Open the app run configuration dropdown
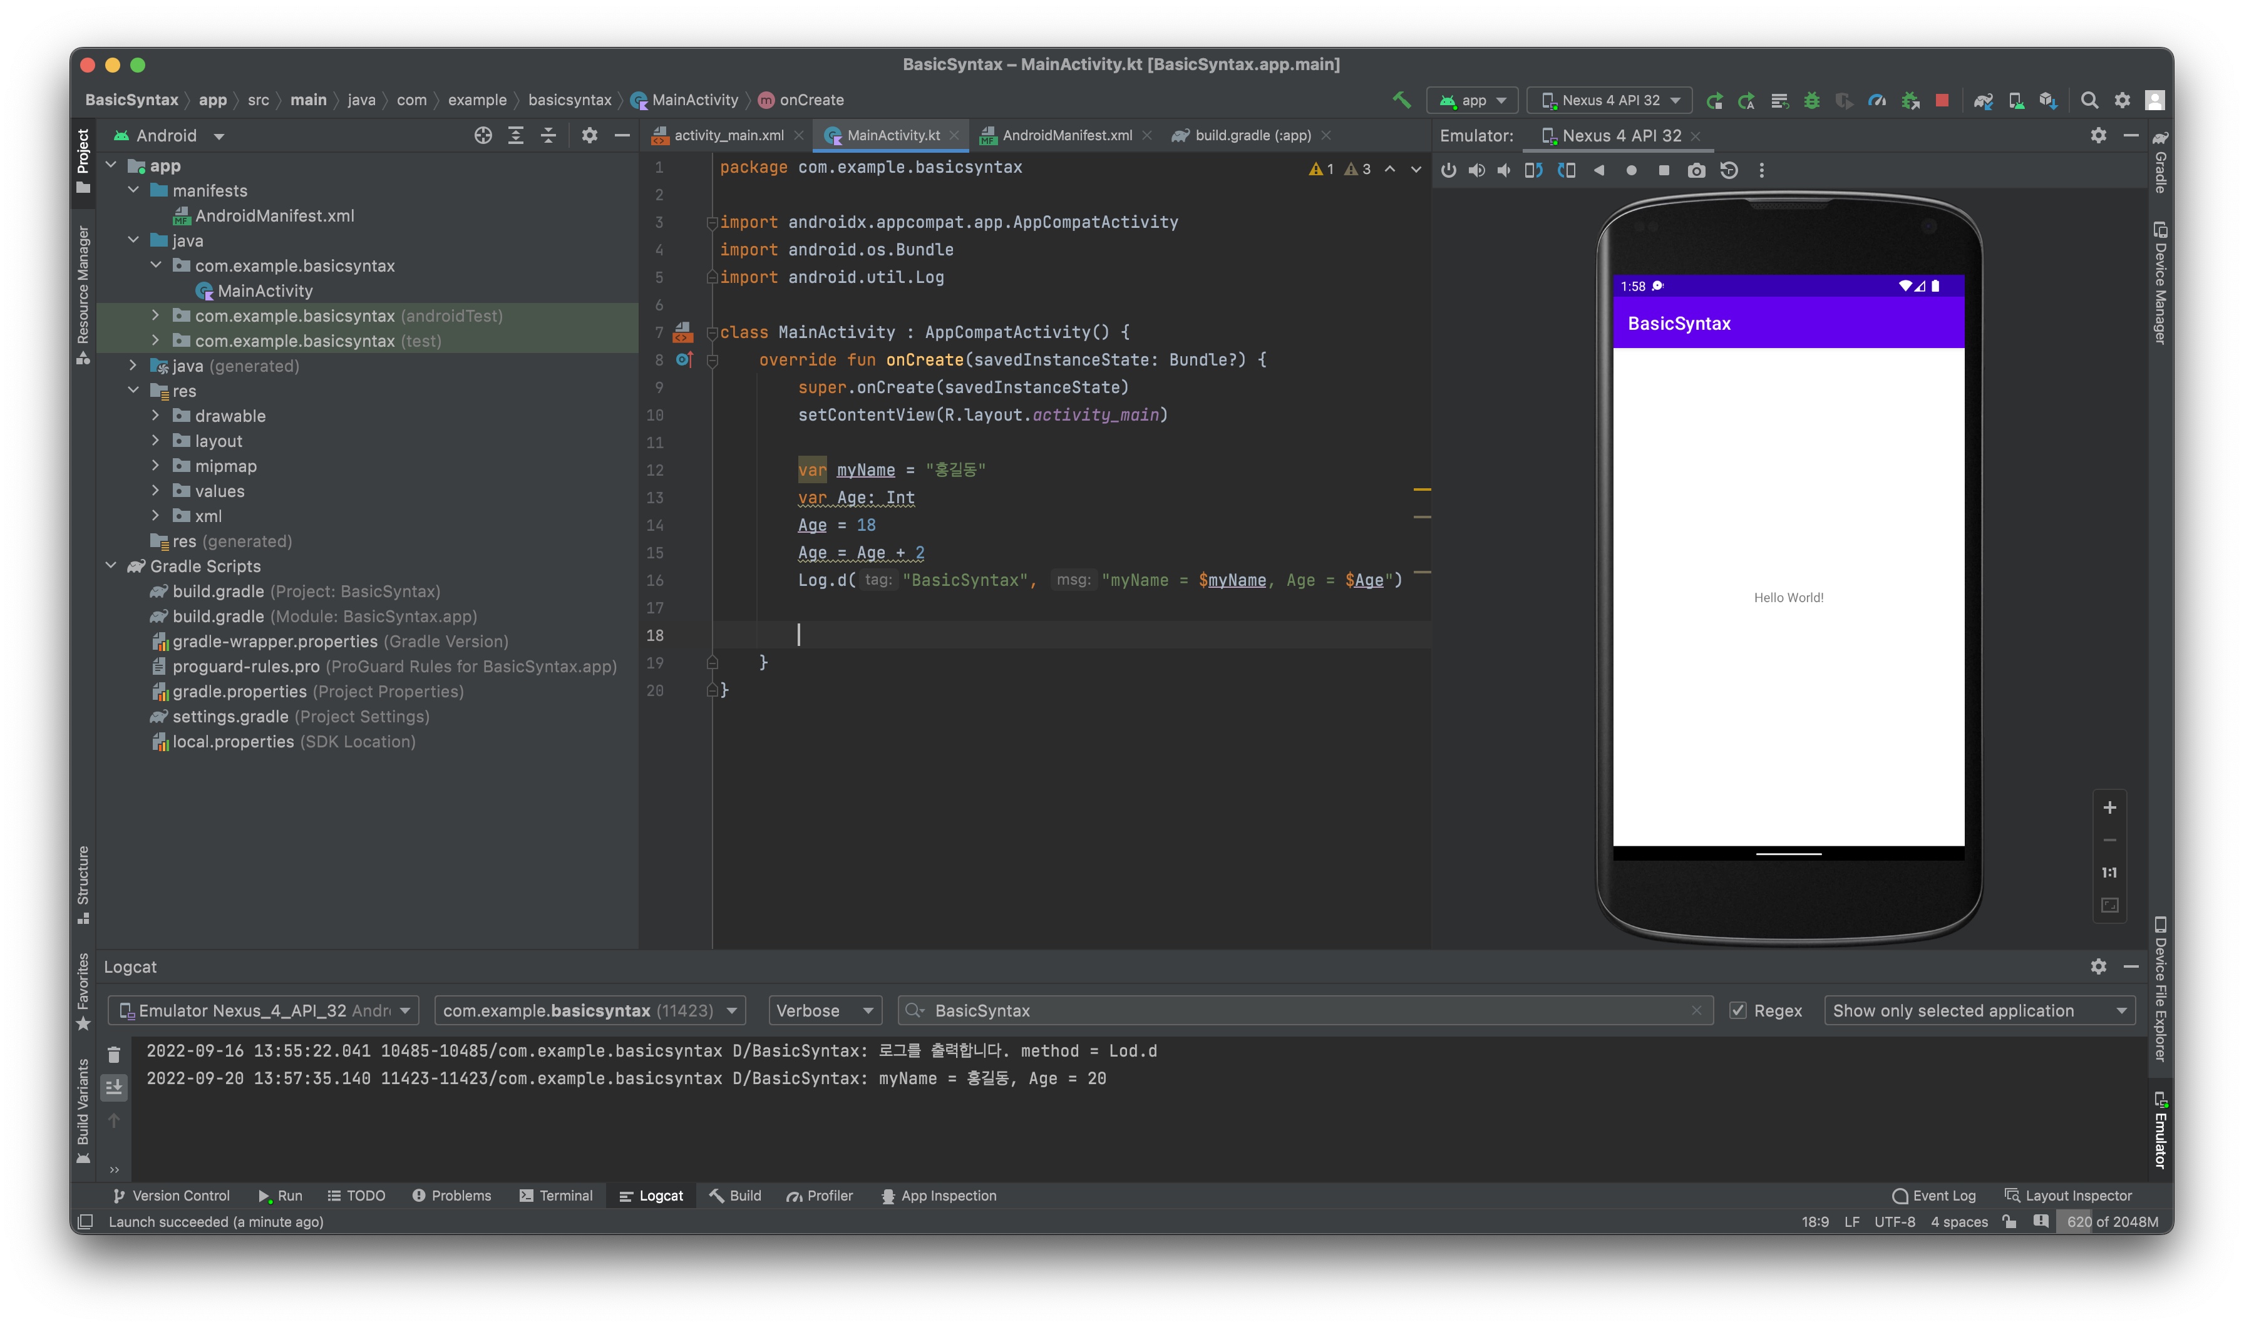This screenshot has height=1327, width=2244. 1473,100
